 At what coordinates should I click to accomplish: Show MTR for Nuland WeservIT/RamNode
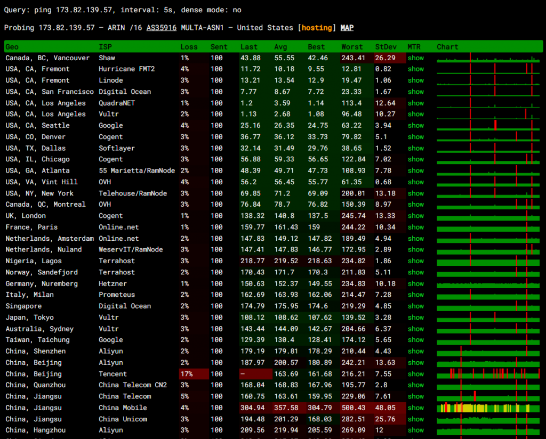[x=416, y=250]
